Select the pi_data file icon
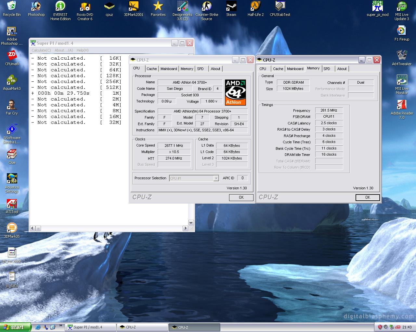The height and width of the screenshot is (332, 416). click(12, 280)
